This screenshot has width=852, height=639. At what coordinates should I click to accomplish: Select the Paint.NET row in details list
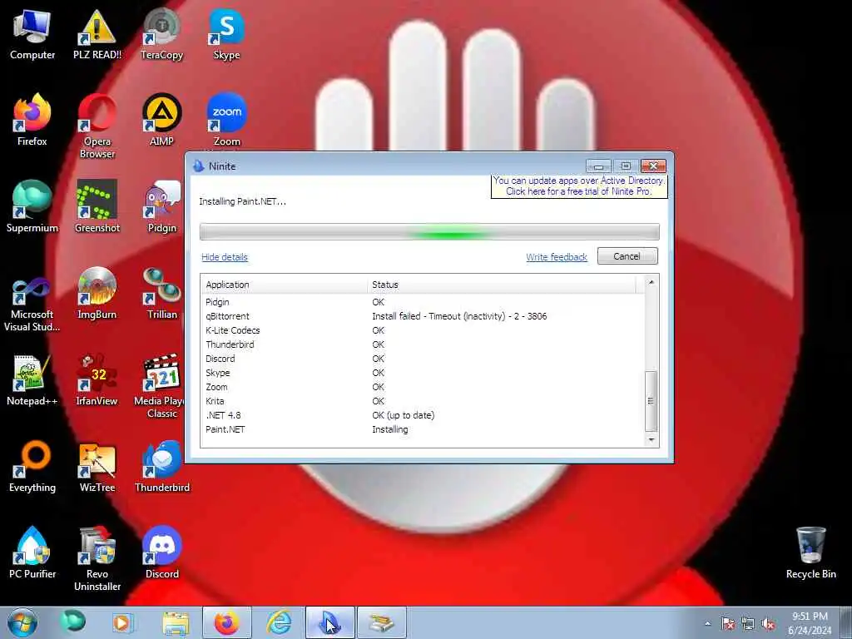[422, 429]
